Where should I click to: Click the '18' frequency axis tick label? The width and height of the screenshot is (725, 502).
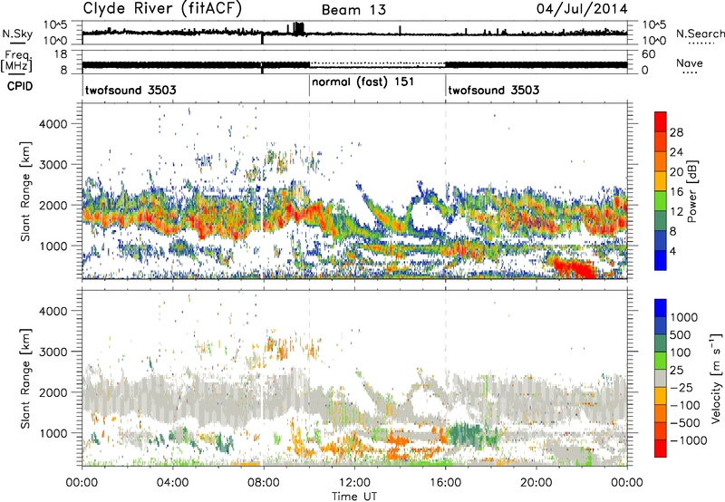click(x=61, y=54)
